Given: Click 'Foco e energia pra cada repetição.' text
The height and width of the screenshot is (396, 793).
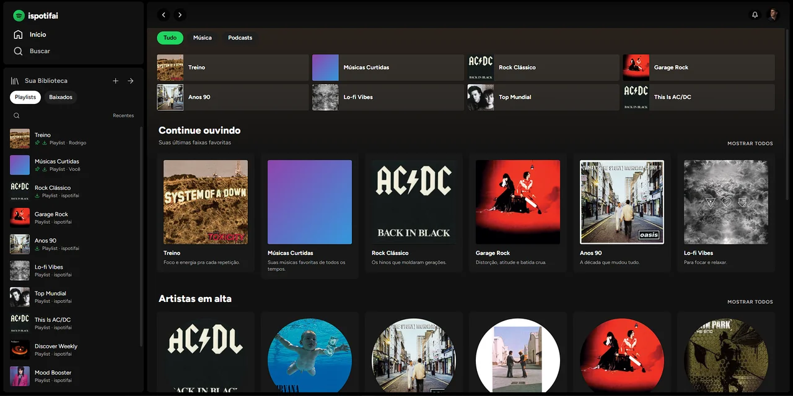Looking at the screenshot, I should (x=201, y=262).
